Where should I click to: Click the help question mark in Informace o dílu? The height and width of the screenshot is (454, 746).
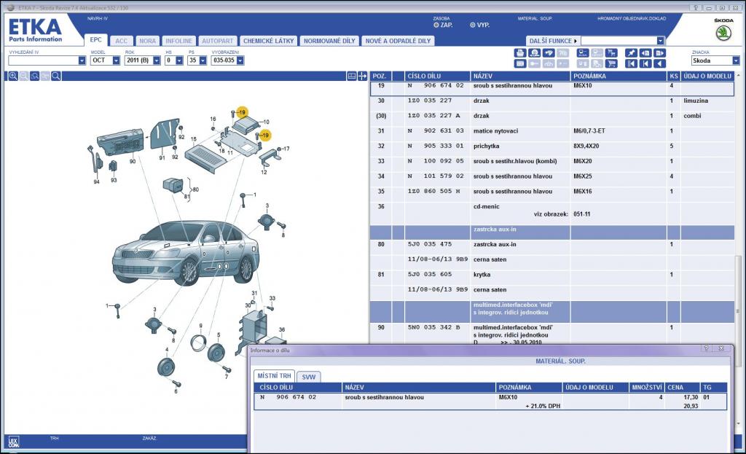coord(707,349)
